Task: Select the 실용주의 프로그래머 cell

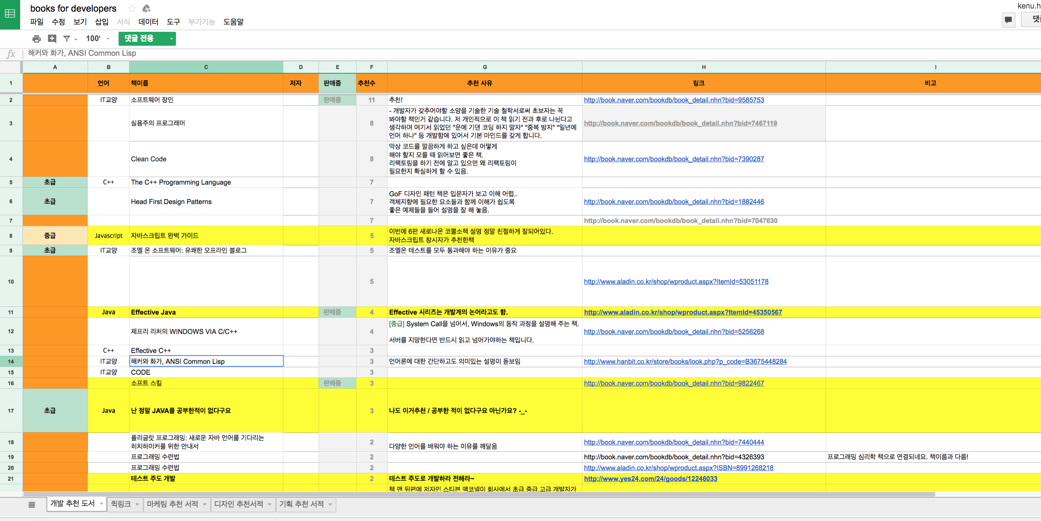Action: [x=206, y=123]
